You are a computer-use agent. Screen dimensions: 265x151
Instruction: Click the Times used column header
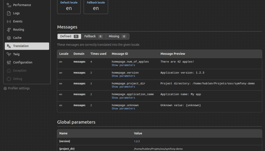[98, 54]
